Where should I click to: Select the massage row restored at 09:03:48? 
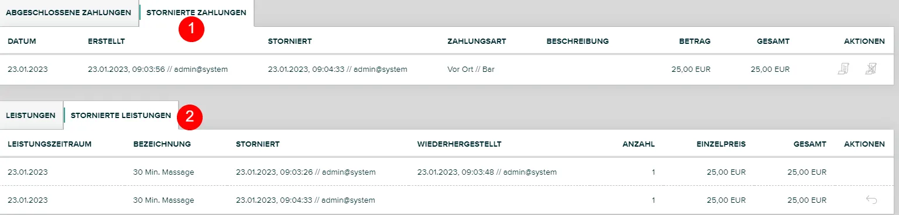pyautogui.click(x=449, y=172)
